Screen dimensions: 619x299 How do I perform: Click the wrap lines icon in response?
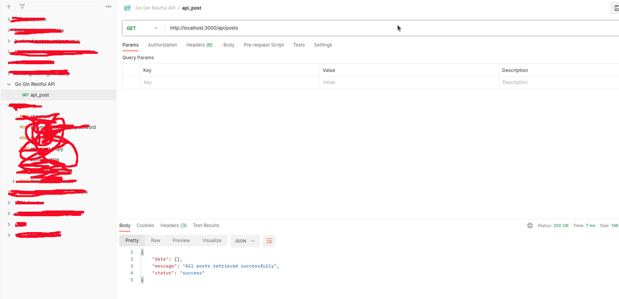point(269,241)
